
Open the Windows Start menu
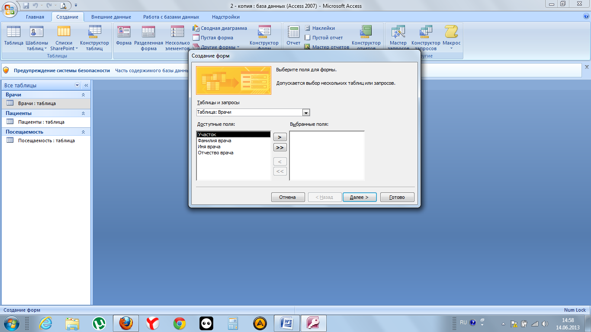coord(11,323)
